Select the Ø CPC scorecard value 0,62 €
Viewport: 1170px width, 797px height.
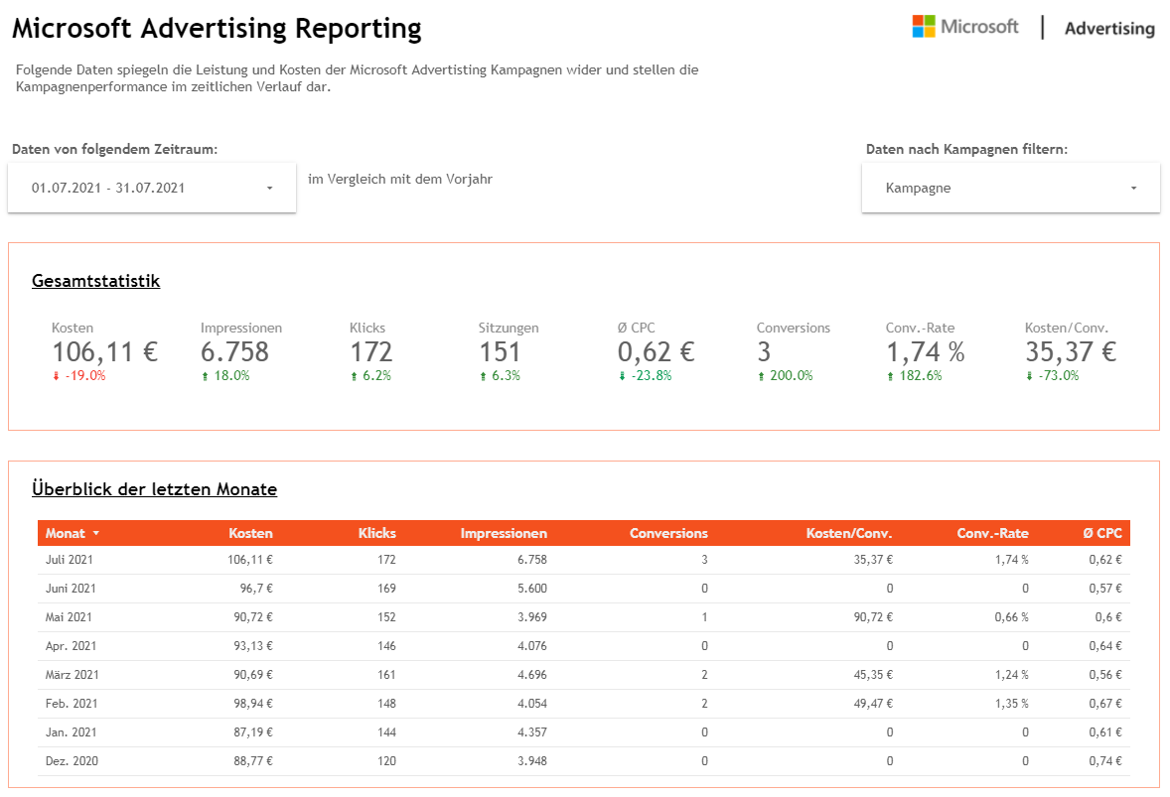pyautogui.click(x=656, y=352)
